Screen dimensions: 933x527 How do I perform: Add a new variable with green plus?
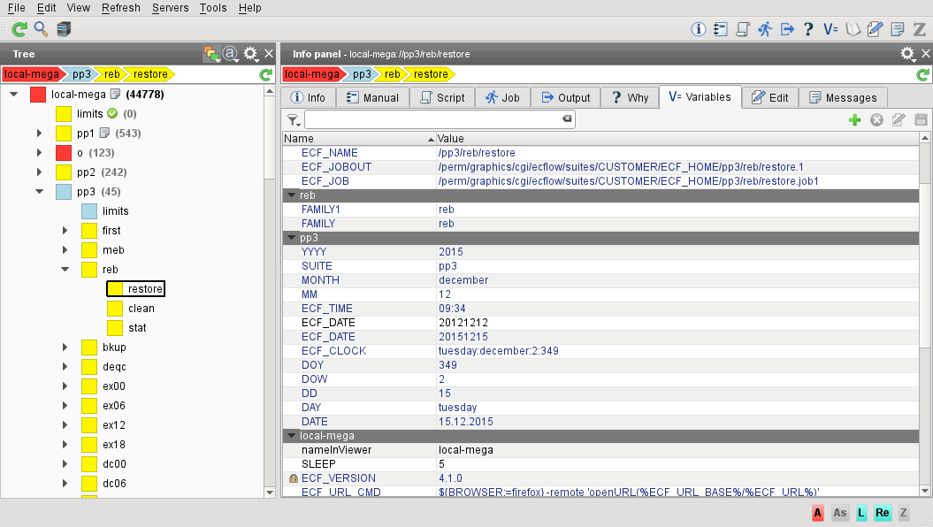pyautogui.click(x=854, y=119)
